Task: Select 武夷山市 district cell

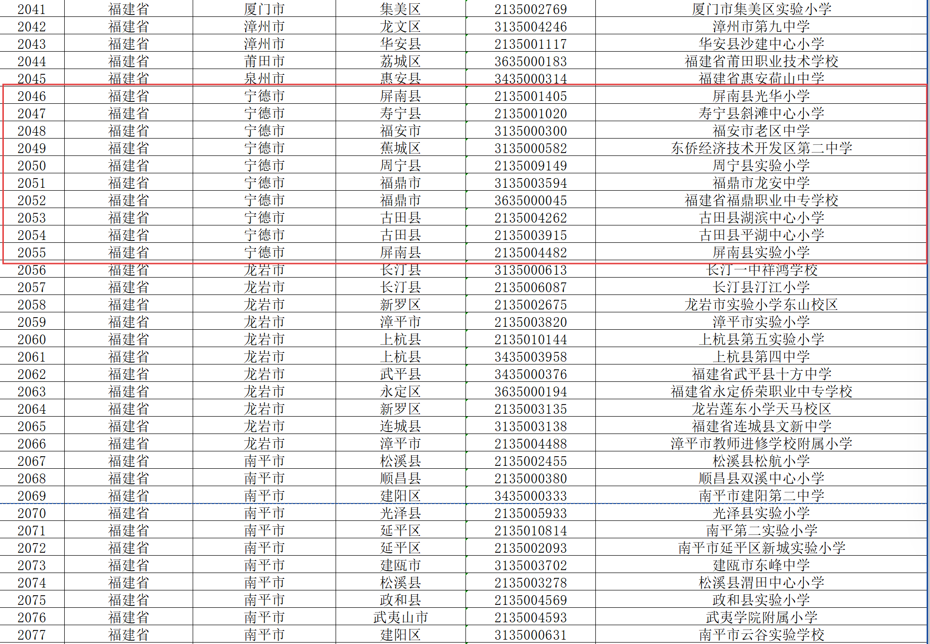Action: (x=400, y=617)
